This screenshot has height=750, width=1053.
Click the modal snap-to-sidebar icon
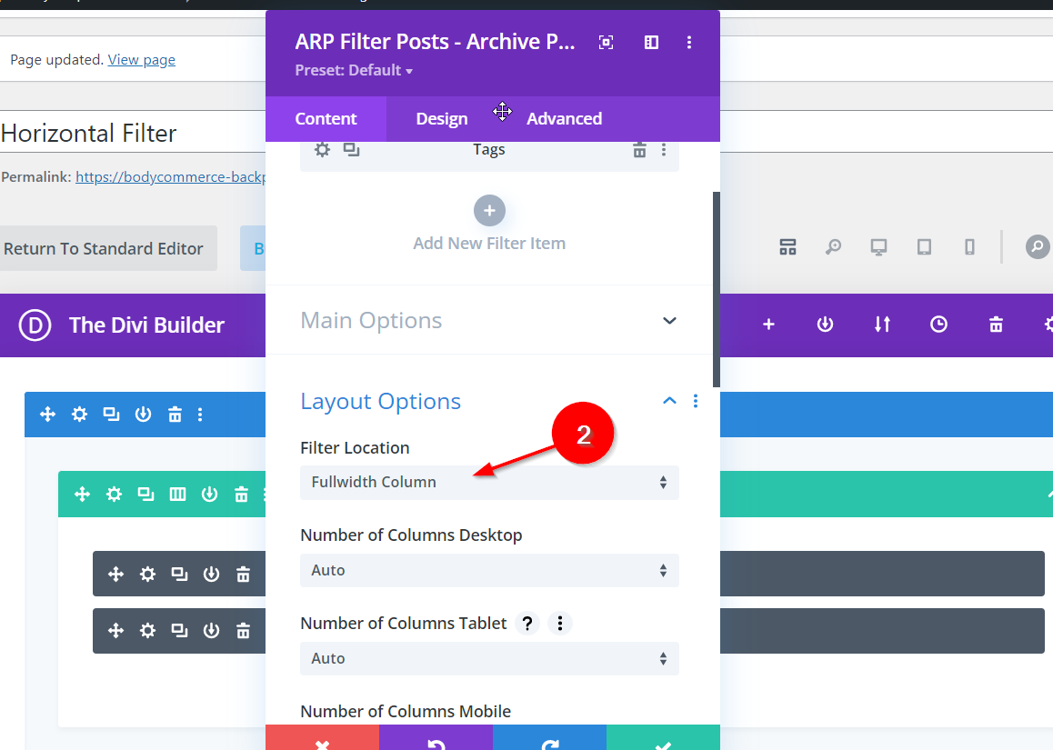coord(651,43)
